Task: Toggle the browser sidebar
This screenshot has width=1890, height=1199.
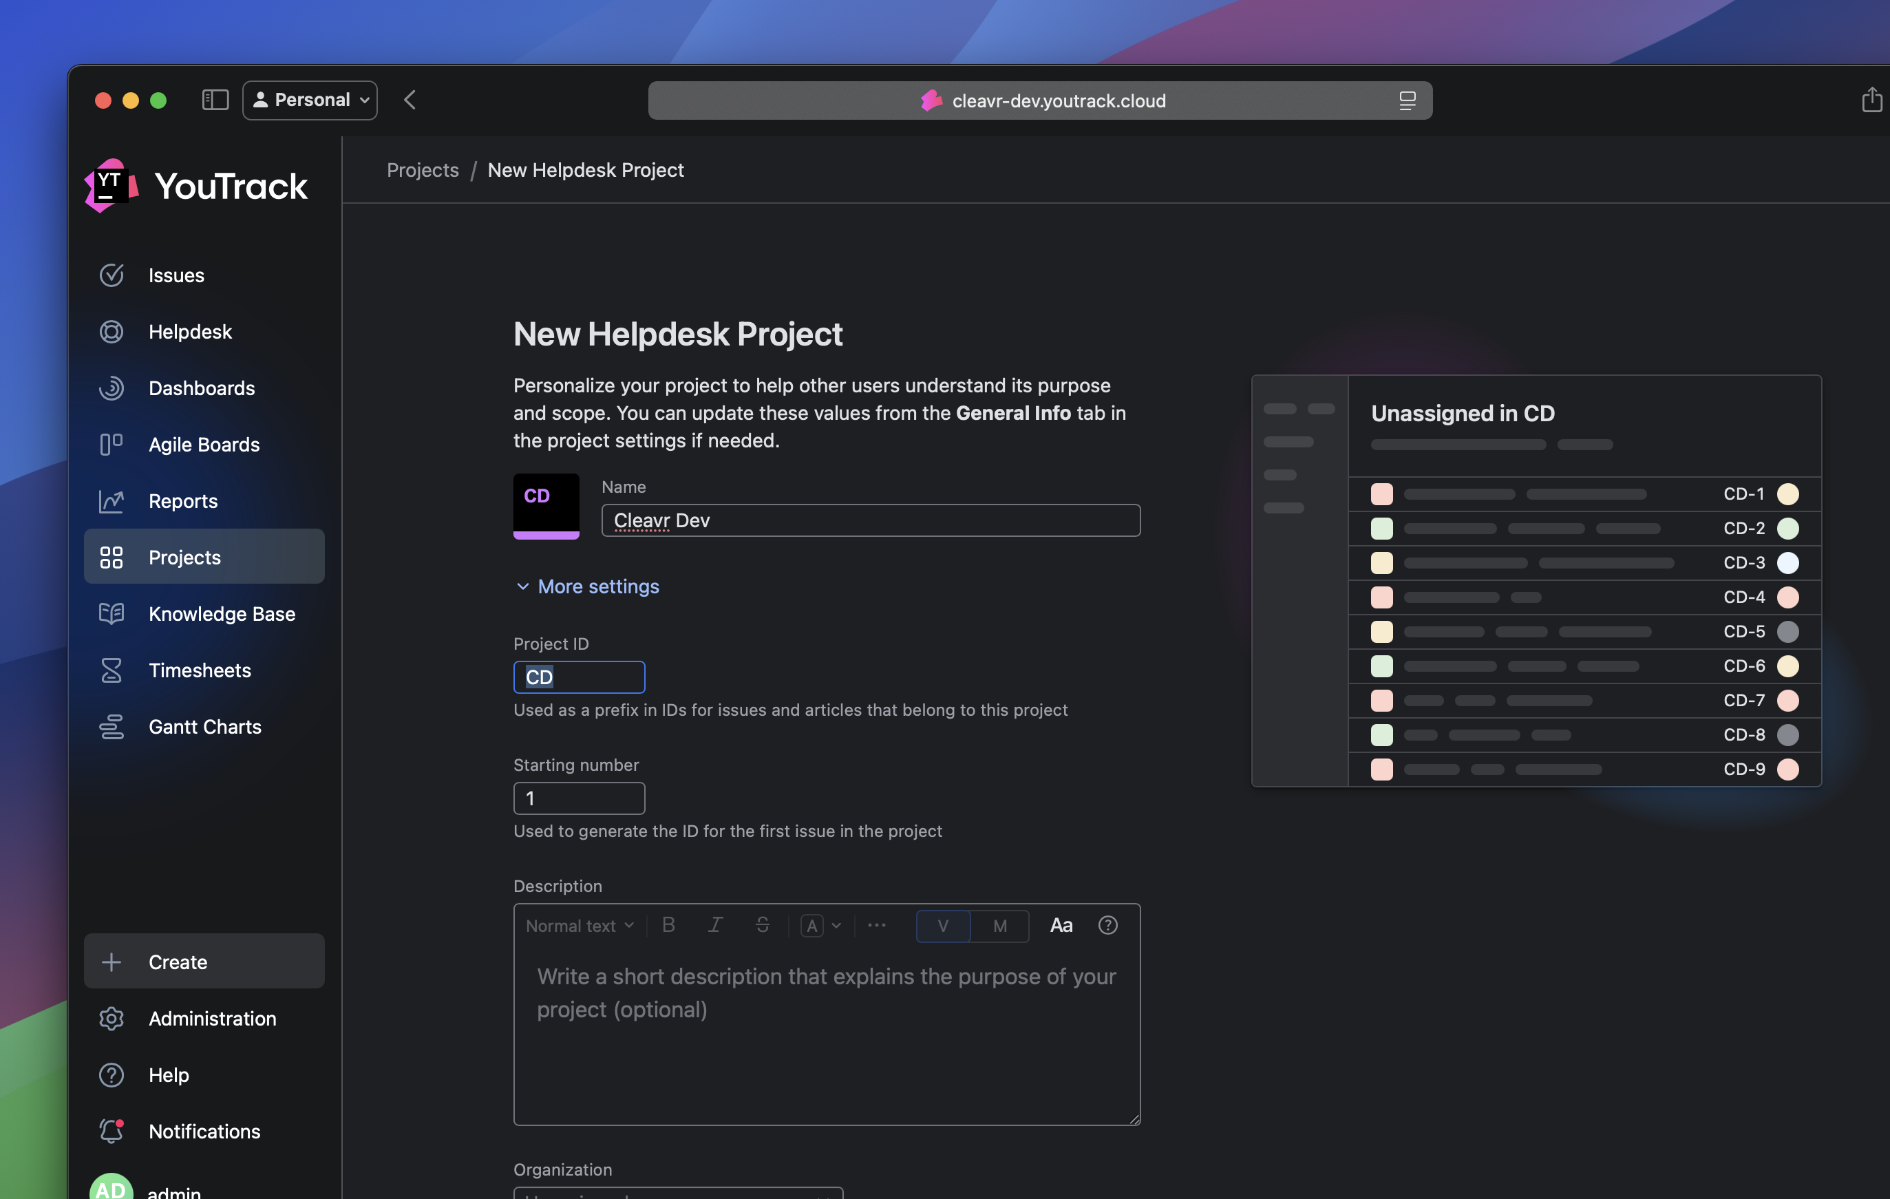Action: [x=214, y=100]
